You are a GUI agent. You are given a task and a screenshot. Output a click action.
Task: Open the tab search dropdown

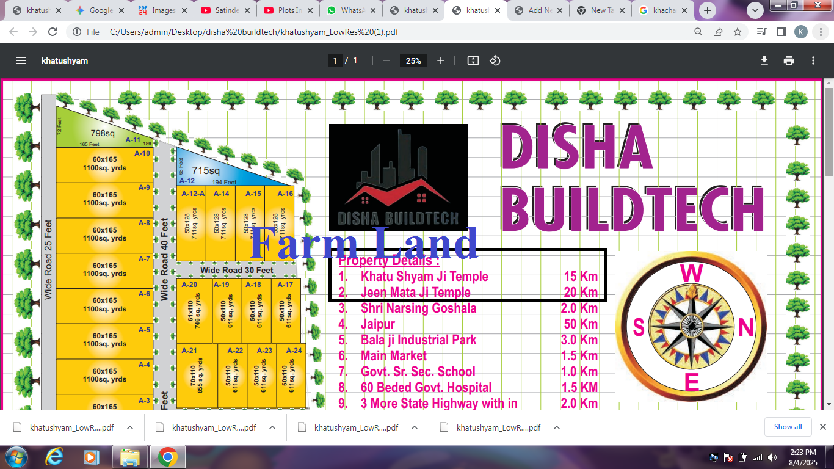coord(755,10)
